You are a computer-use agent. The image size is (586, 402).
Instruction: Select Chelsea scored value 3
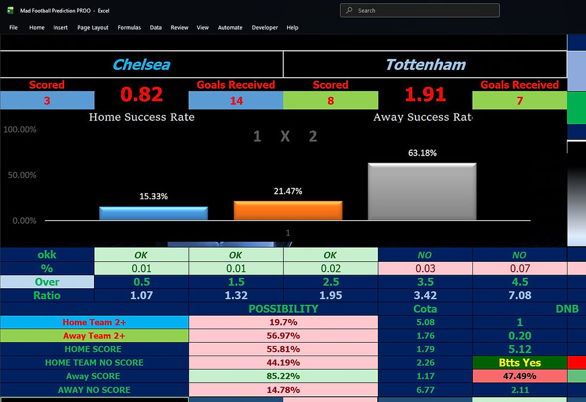pos(47,100)
